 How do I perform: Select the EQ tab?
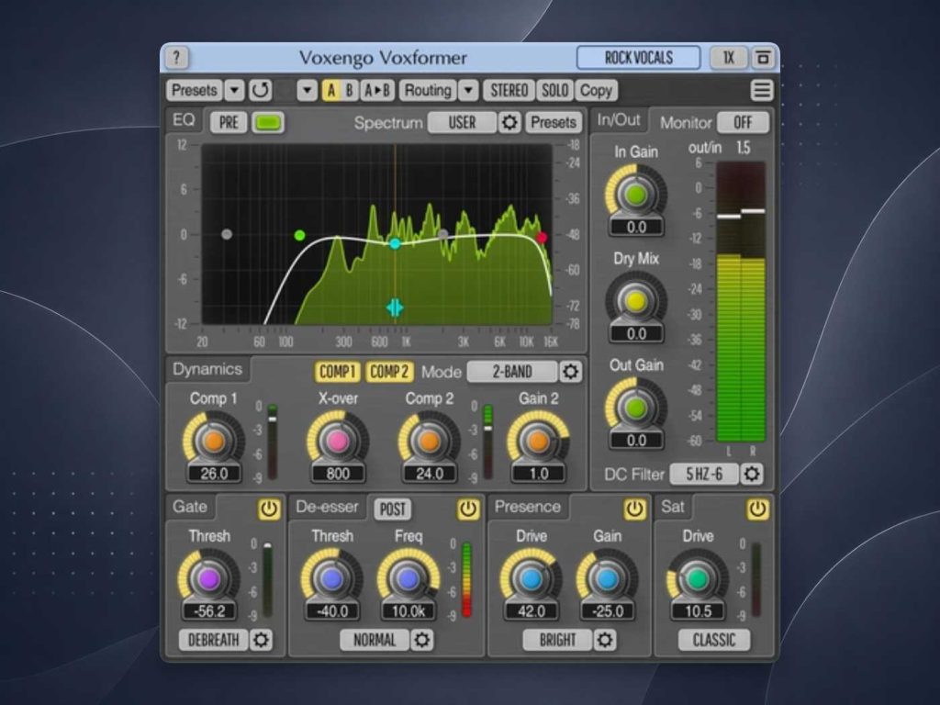pos(184,120)
